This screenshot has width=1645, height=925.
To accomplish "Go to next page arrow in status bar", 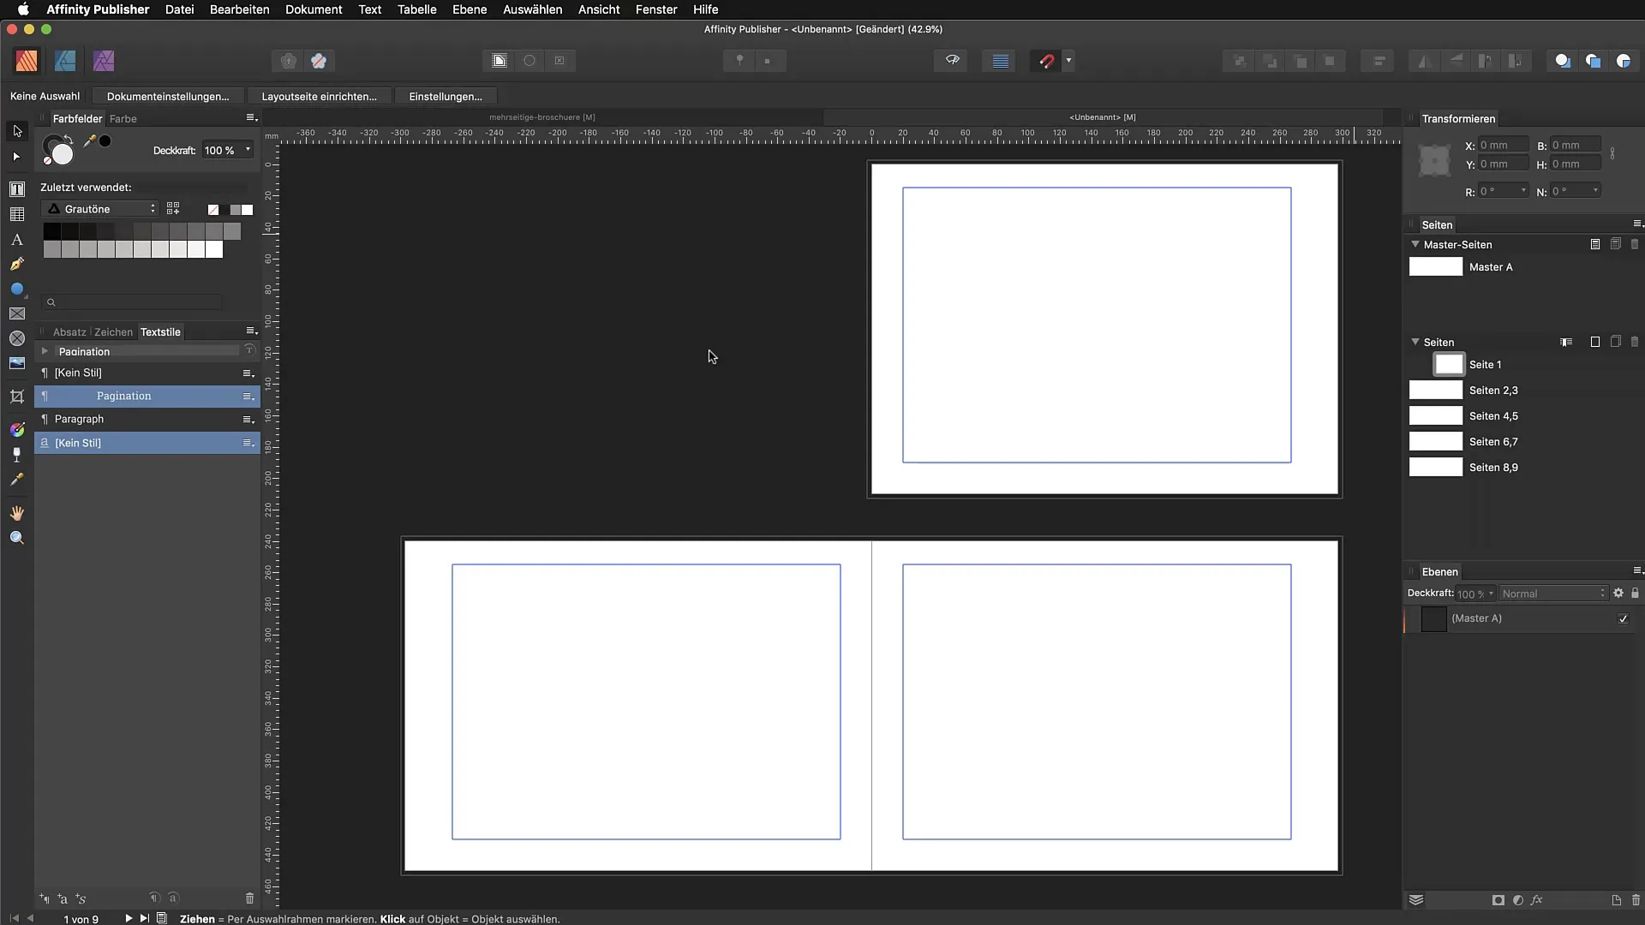I will point(129,918).
